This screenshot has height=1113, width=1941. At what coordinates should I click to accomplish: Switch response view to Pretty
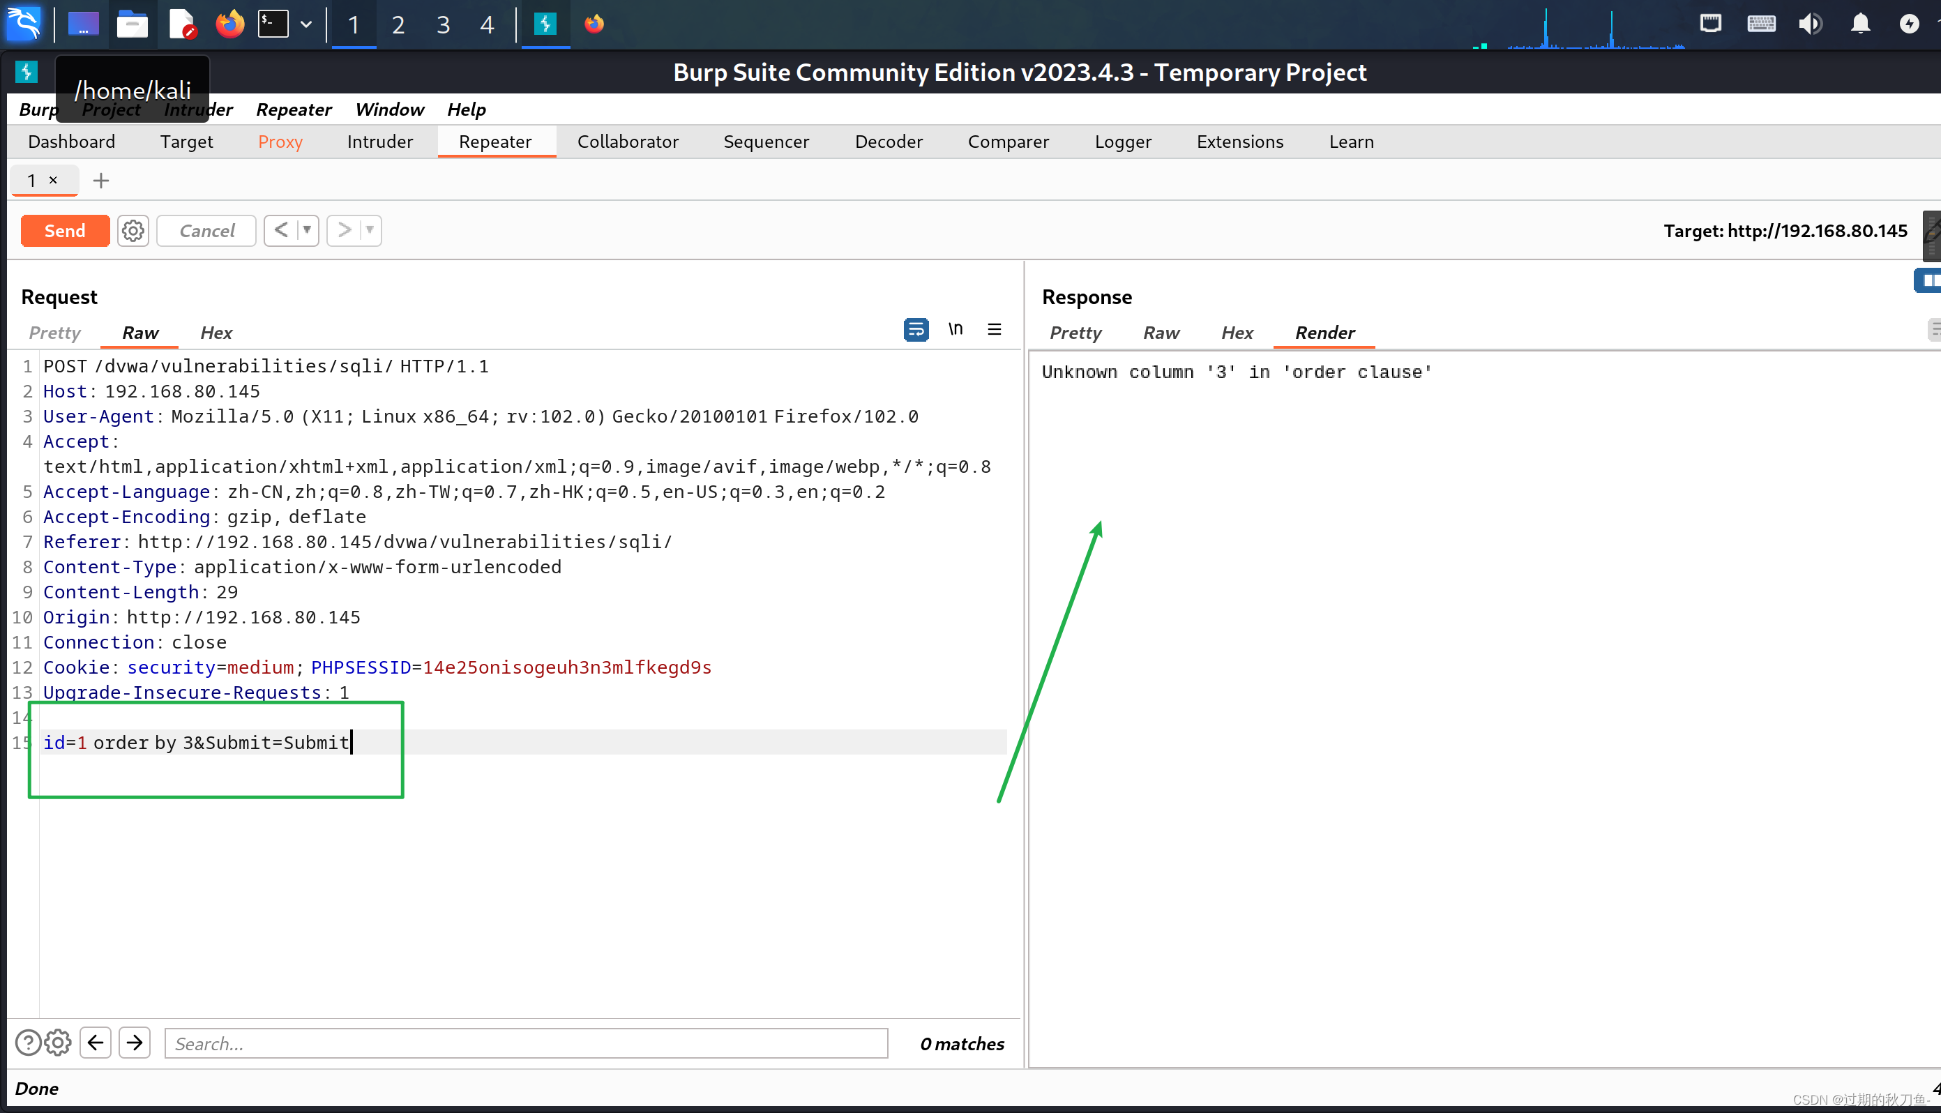point(1075,333)
